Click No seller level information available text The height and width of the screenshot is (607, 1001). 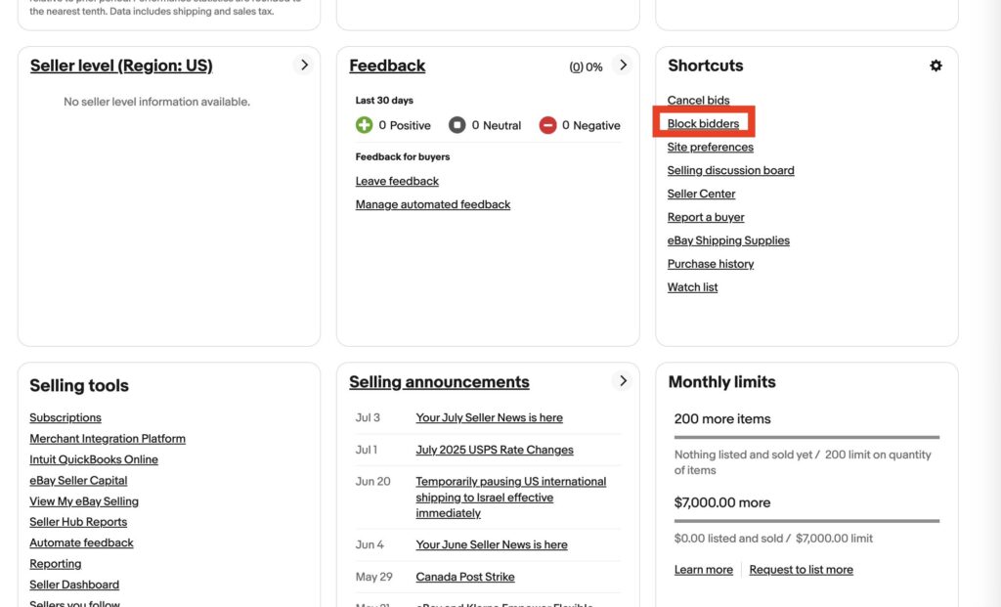click(x=157, y=102)
